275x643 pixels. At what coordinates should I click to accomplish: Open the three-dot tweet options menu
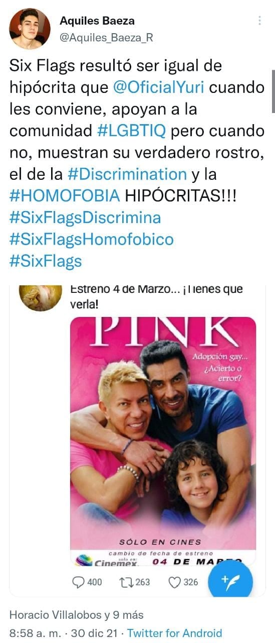pos(259,21)
